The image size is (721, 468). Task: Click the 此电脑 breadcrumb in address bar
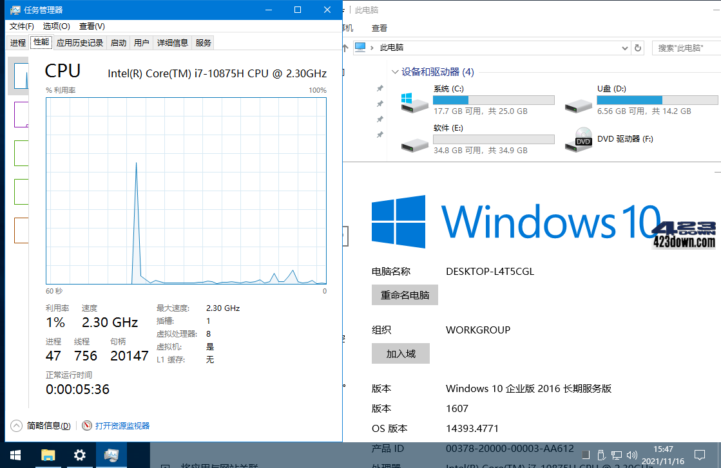coord(391,47)
